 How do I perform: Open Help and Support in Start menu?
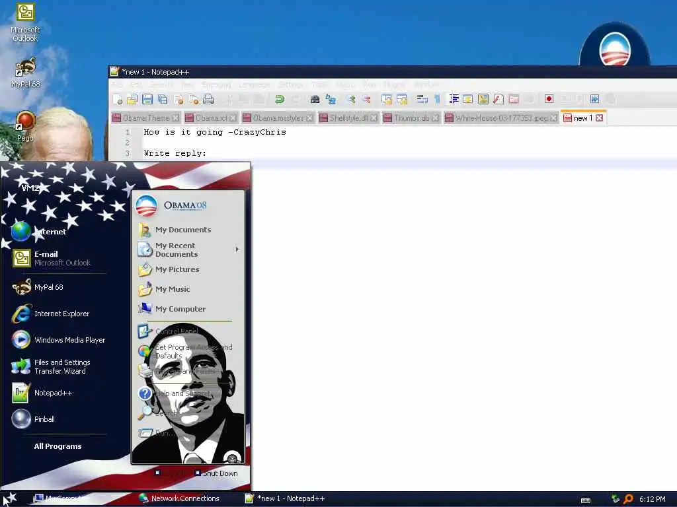174,393
